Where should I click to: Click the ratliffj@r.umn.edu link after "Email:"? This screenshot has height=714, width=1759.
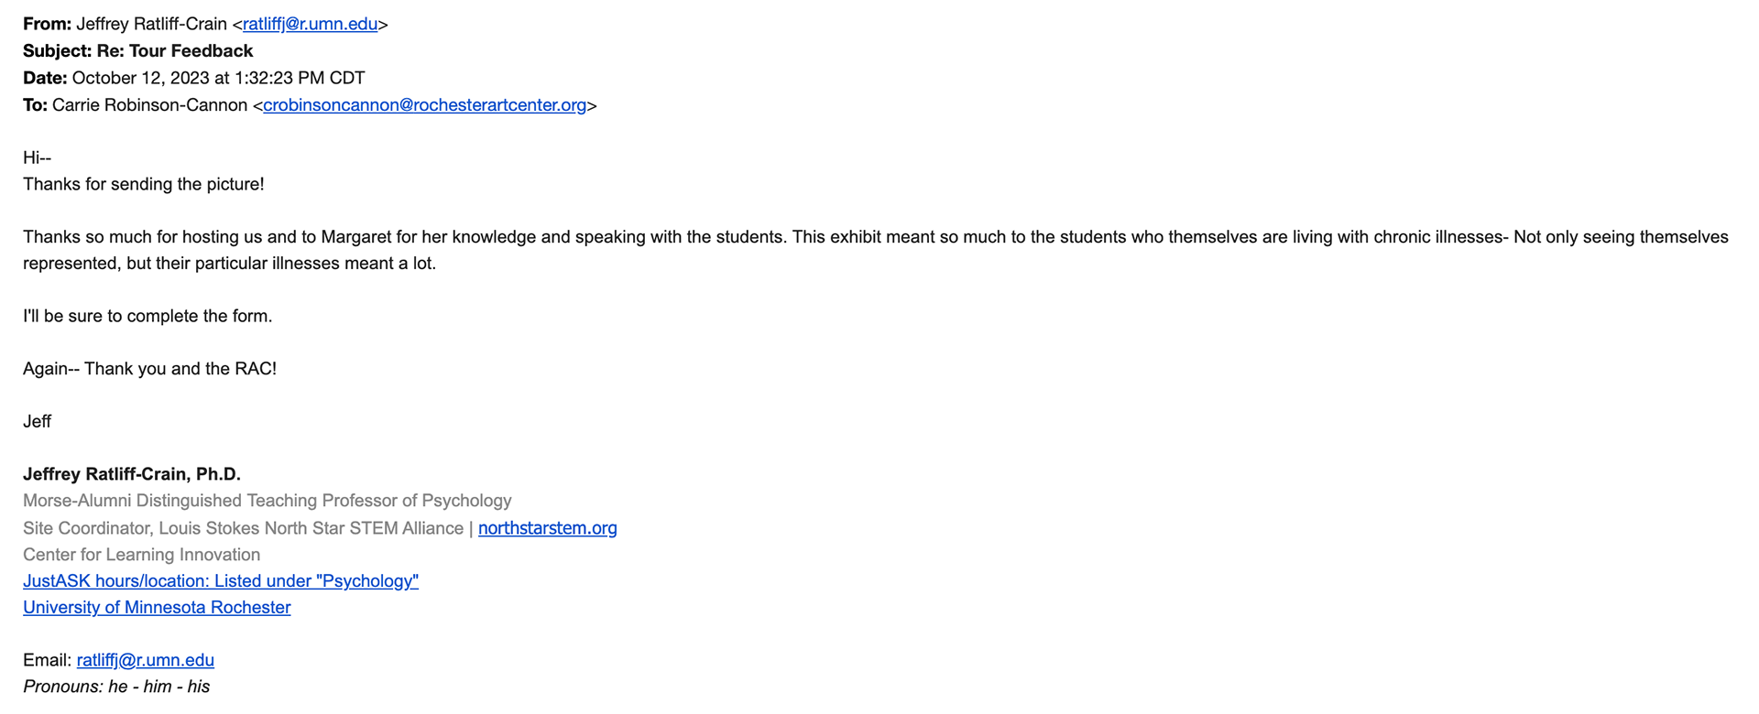pyautogui.click(x=146, y=660)
